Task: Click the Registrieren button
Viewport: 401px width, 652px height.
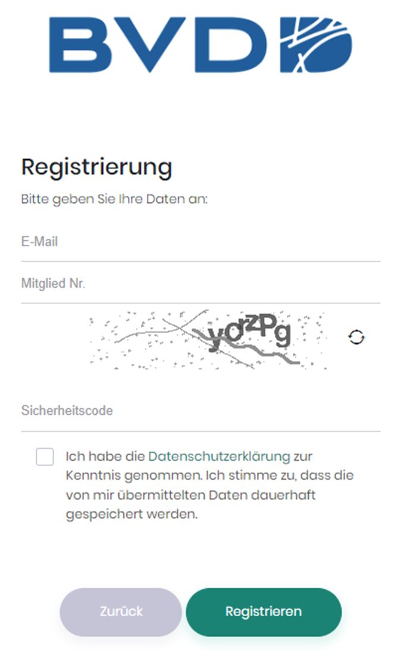Action: point(264,611)
